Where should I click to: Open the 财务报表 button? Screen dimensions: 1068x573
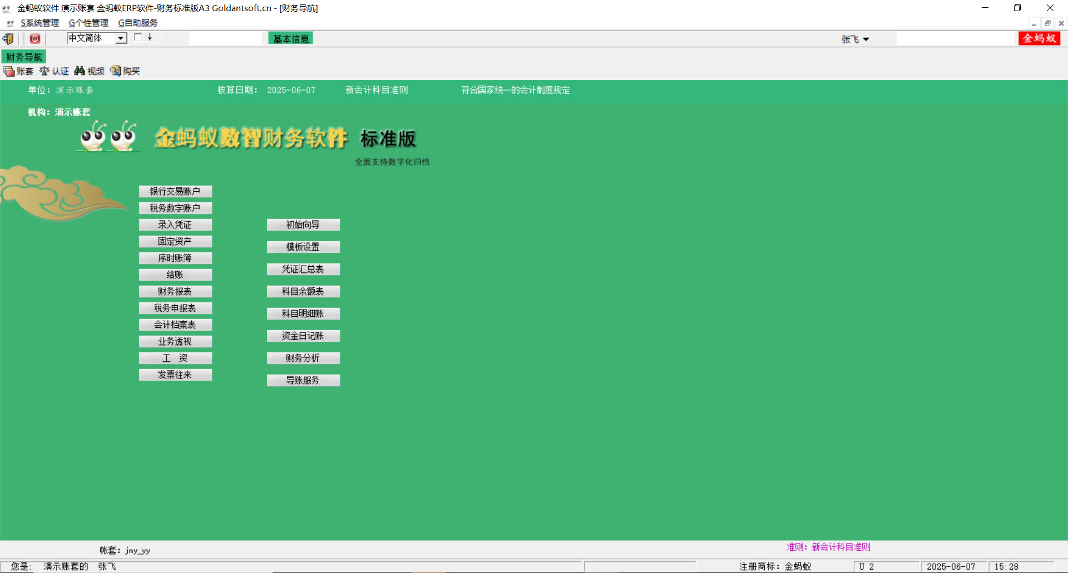pos(175,291)
